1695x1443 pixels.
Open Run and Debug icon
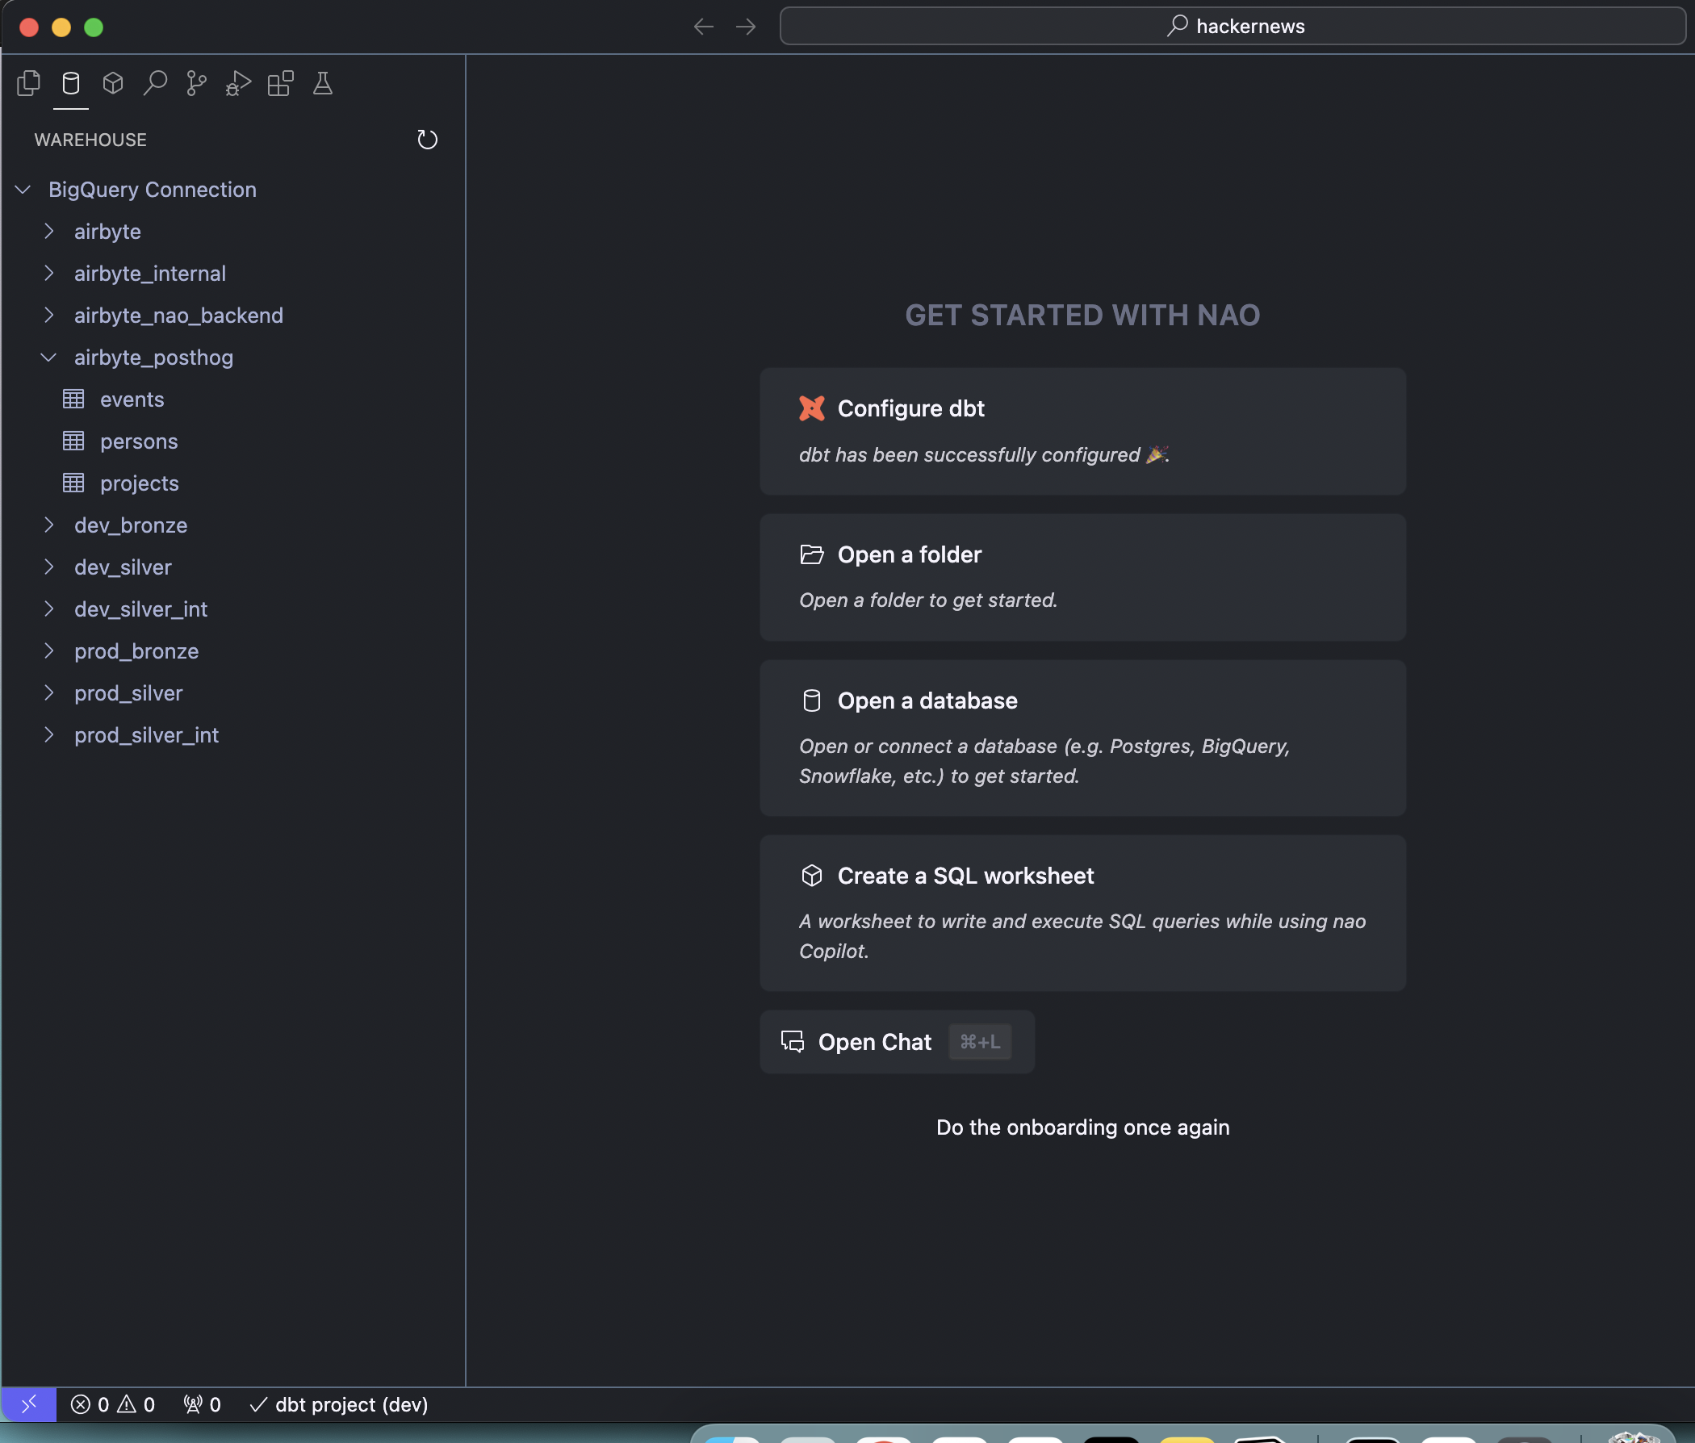coord(238,83)
